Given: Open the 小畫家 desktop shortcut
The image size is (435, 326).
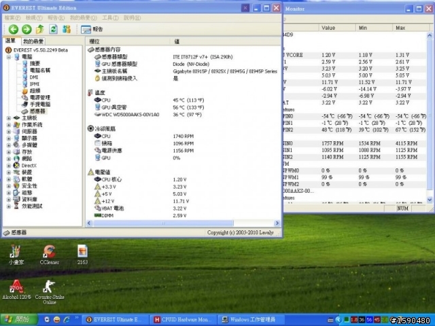Looking at the screenshot, I should point(16,255).
